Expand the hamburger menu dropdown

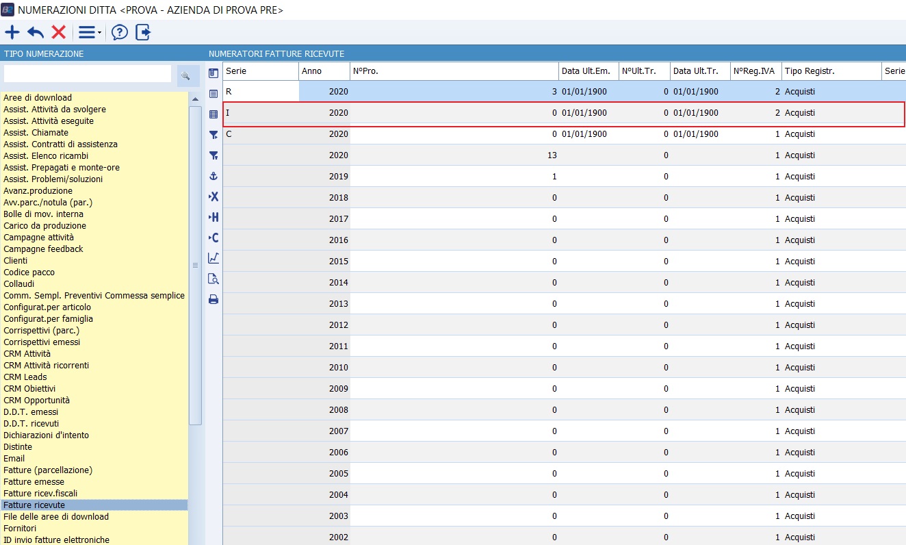coord(89,32)
